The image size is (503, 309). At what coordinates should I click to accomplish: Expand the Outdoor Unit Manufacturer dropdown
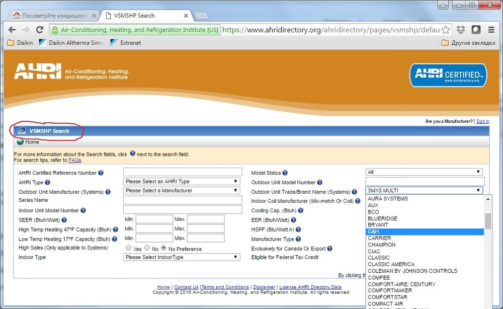182,191
